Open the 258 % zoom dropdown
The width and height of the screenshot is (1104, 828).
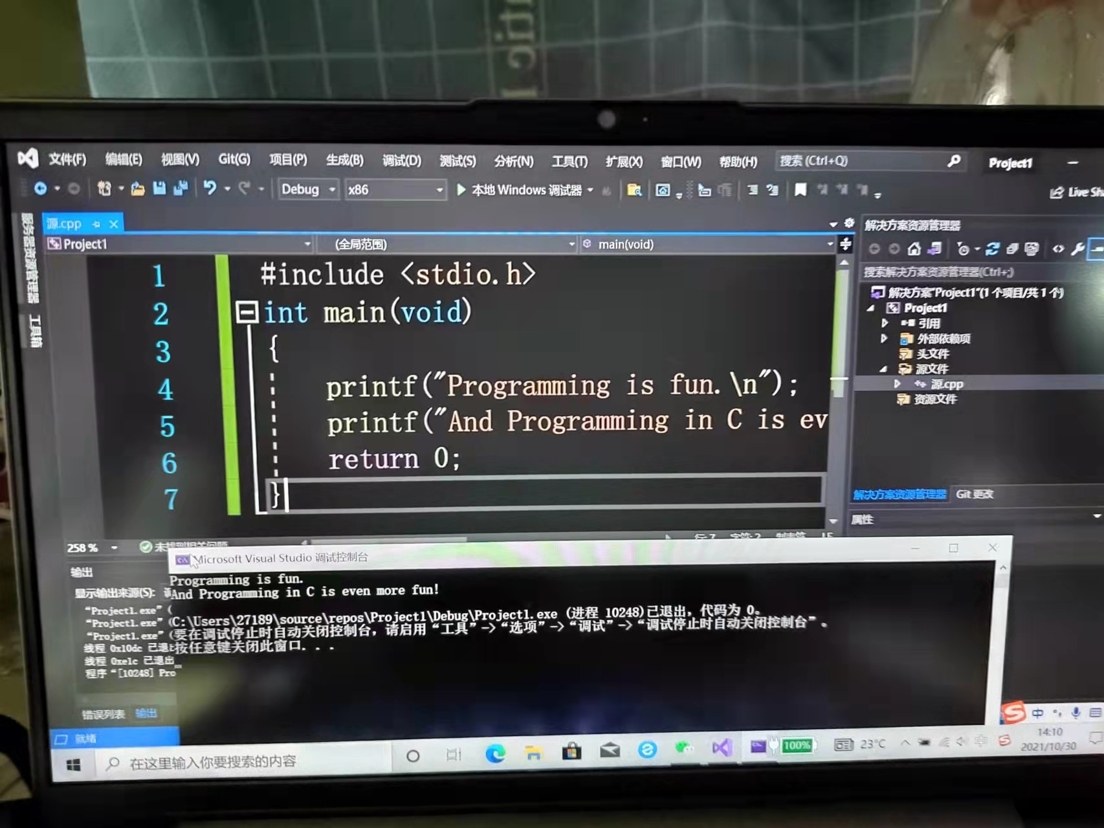[114, 548]
